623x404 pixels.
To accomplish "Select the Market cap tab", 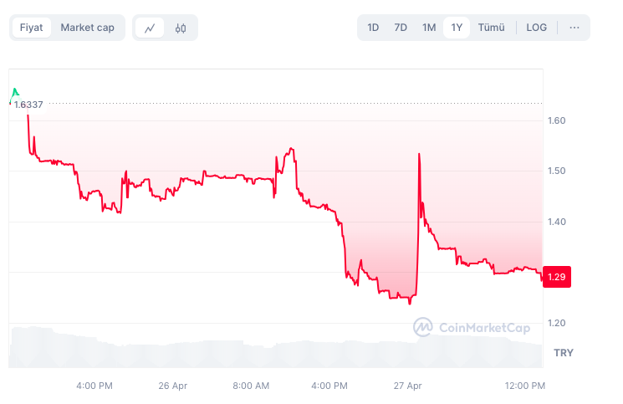I will click(x=87, y=28).
